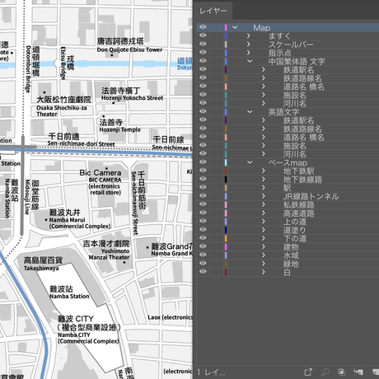Hide the 地下鉄線路 layer eye icon
The width and height of the screenshot is (379, 379).
[203, 179]
